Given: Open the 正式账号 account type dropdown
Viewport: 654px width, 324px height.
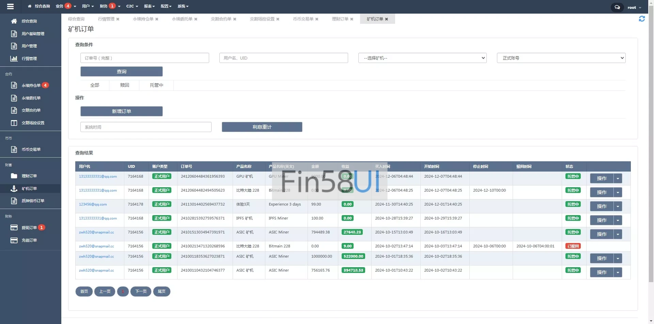Looking at the screenshot, I should tap(561, 58).
